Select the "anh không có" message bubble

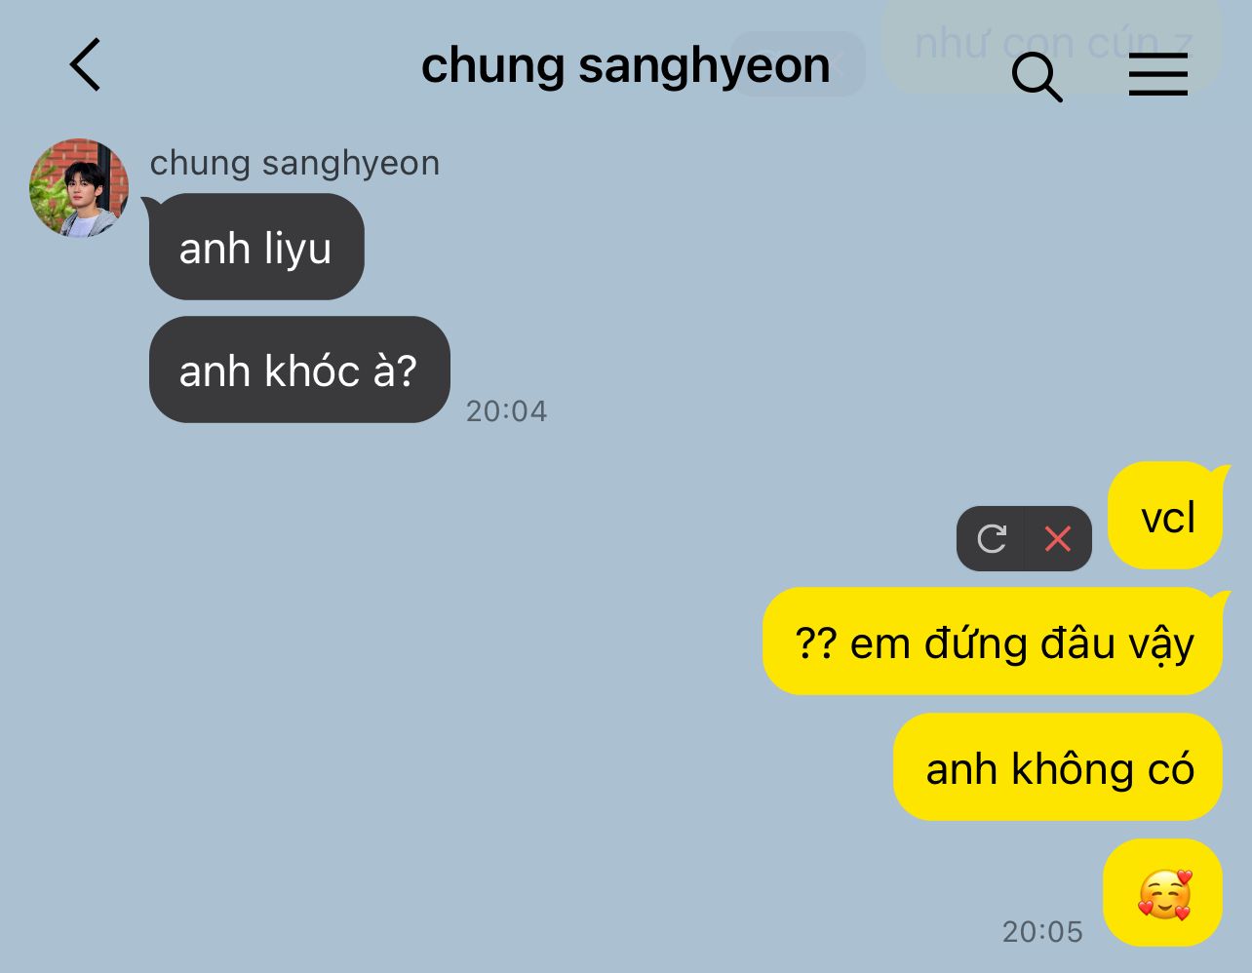click(1058, 767)
